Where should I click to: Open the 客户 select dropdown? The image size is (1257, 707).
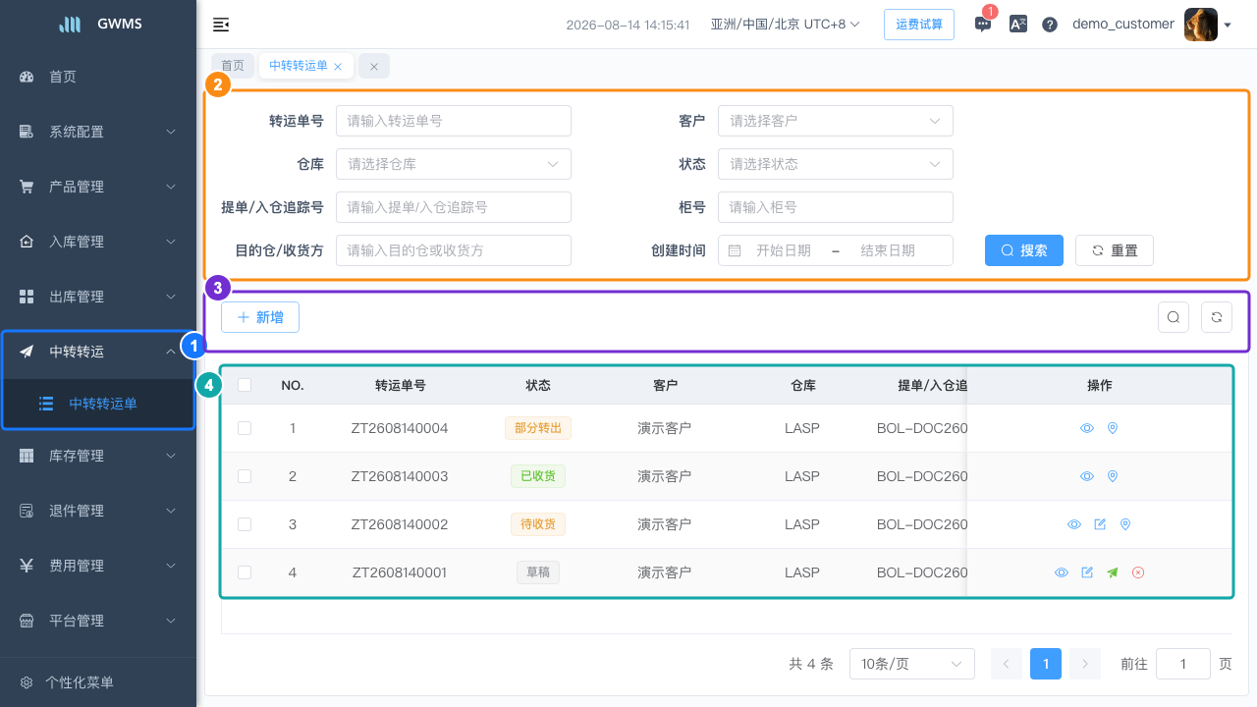click(836, 121)
